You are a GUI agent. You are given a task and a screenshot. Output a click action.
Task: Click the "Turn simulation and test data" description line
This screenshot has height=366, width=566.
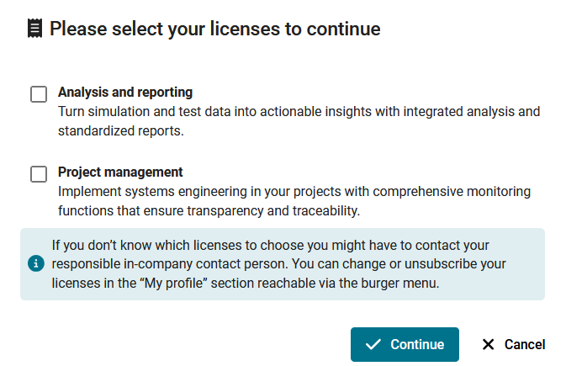coord(299,111)
